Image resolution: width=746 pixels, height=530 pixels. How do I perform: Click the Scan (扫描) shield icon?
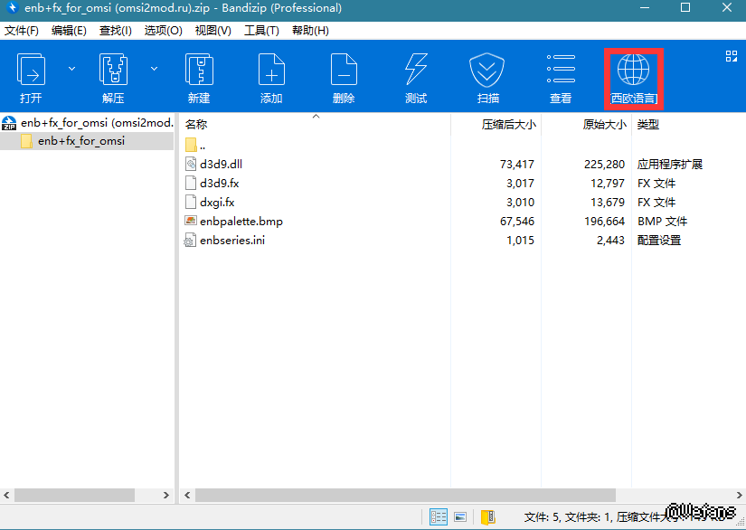[x=487, y=70]
